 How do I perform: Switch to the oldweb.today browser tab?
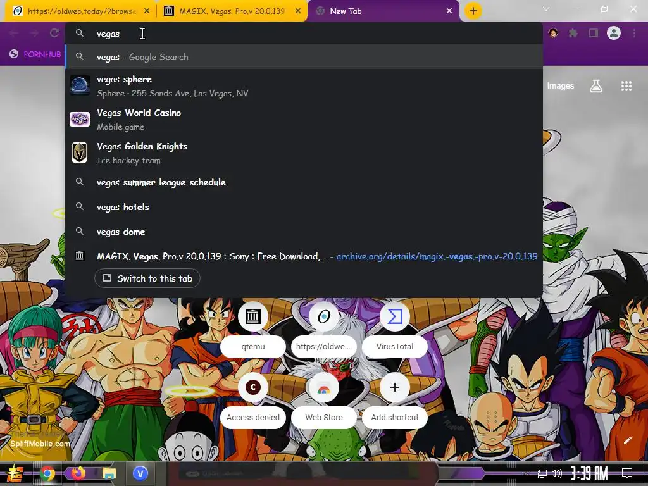[80, 11]
